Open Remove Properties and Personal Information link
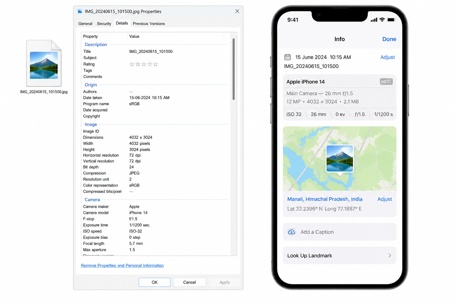 click(x=122, y=265)
